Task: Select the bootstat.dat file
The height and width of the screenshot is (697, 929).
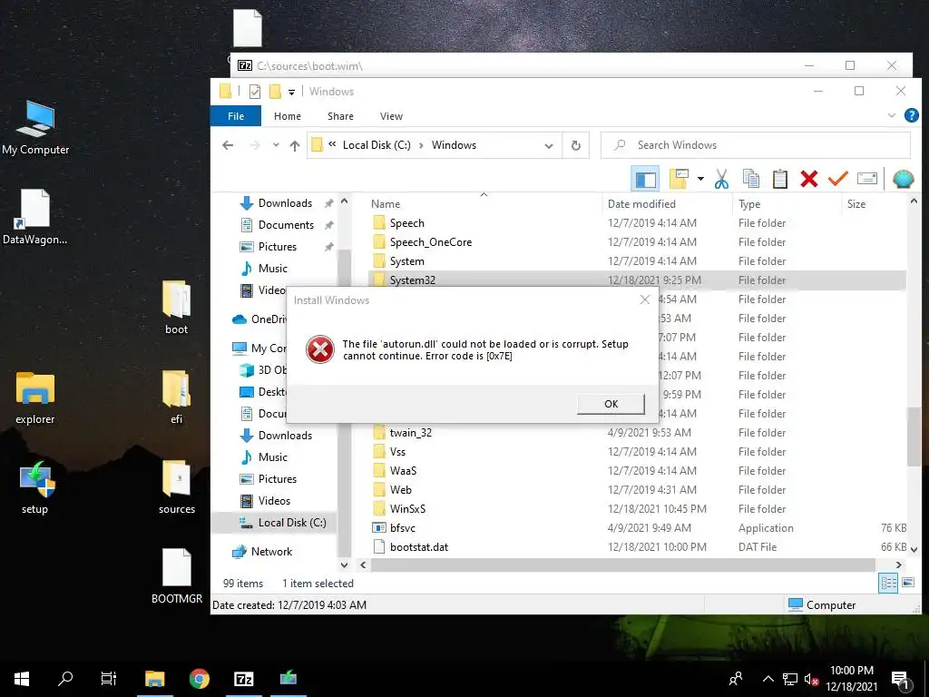Action: pos(637,547)
